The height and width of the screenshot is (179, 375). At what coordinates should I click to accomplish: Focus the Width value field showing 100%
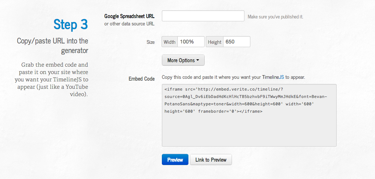191,42
